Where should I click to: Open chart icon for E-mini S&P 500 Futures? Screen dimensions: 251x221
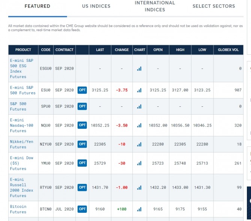[x=139, y=90]
